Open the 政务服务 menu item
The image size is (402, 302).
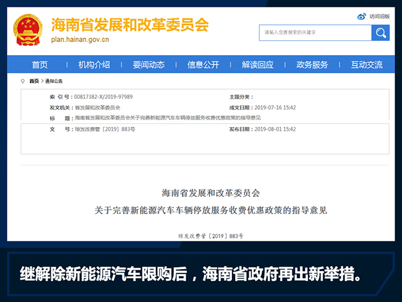point(312,64)
